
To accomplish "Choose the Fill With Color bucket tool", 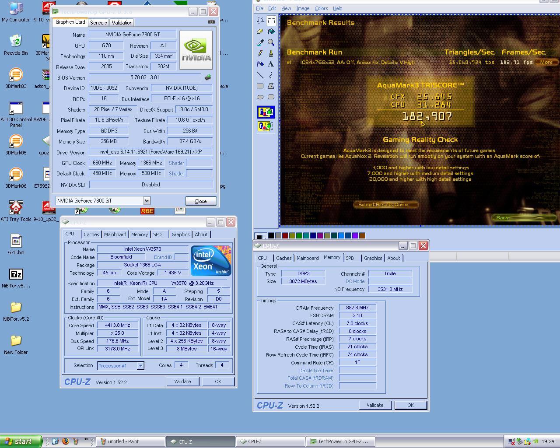I will 271,31.
